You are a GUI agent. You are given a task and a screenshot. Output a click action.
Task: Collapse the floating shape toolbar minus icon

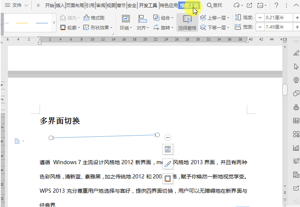tap(168, 137)
